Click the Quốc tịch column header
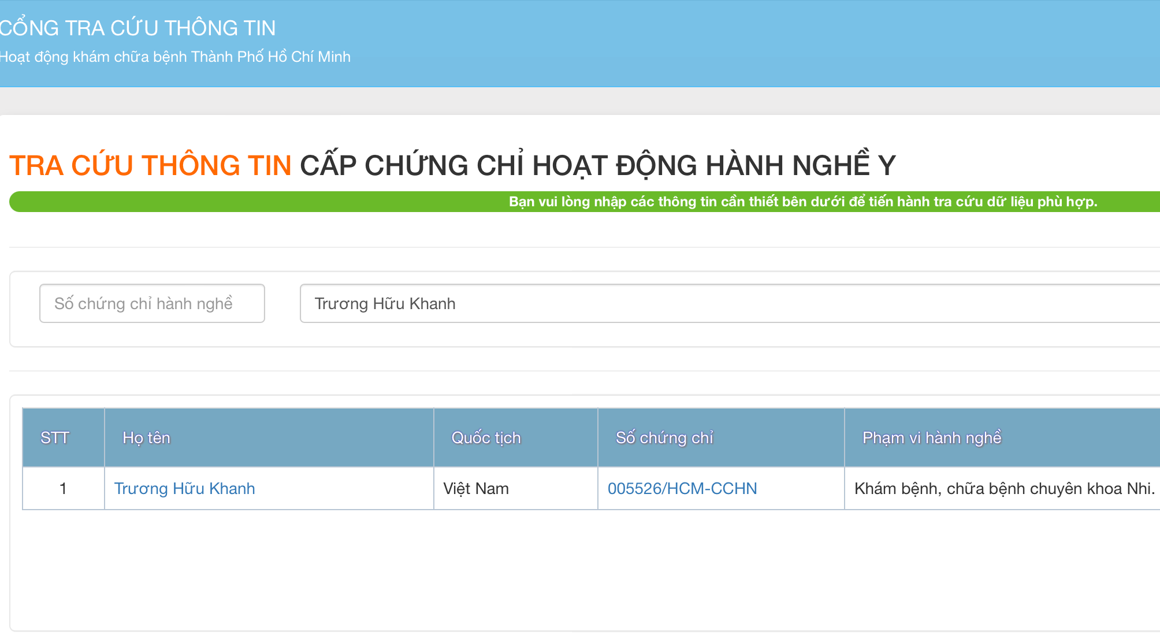Viewport: 1160px width, 635px height. (x=486, y=438)
